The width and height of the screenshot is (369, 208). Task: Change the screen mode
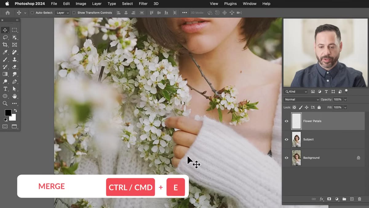tap(14, 126)
